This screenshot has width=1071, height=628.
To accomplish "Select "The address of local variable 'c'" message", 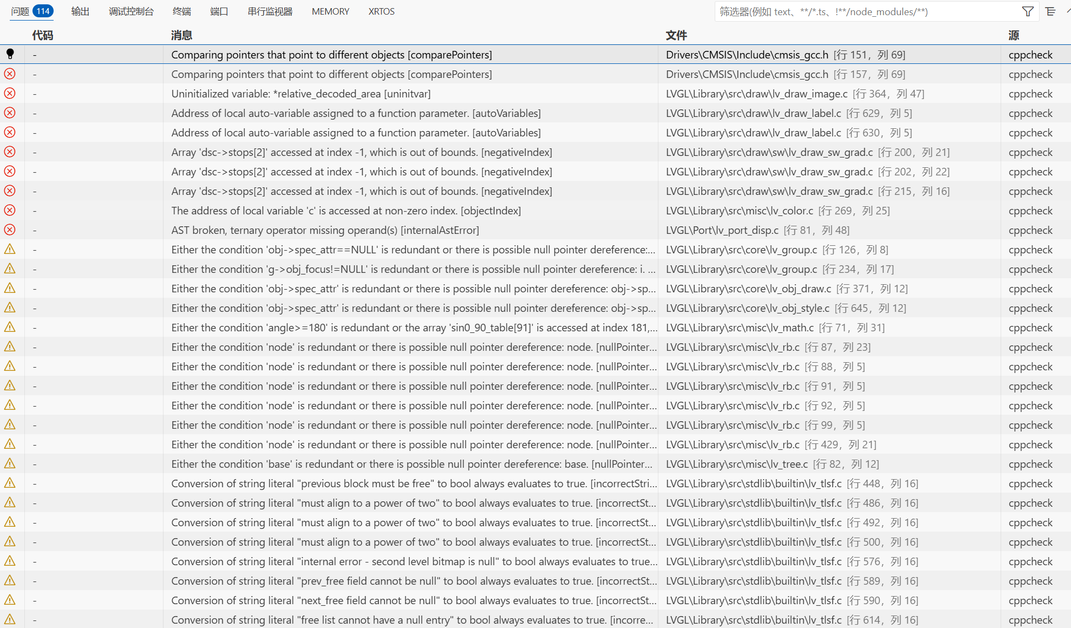I will coord(346,211).
